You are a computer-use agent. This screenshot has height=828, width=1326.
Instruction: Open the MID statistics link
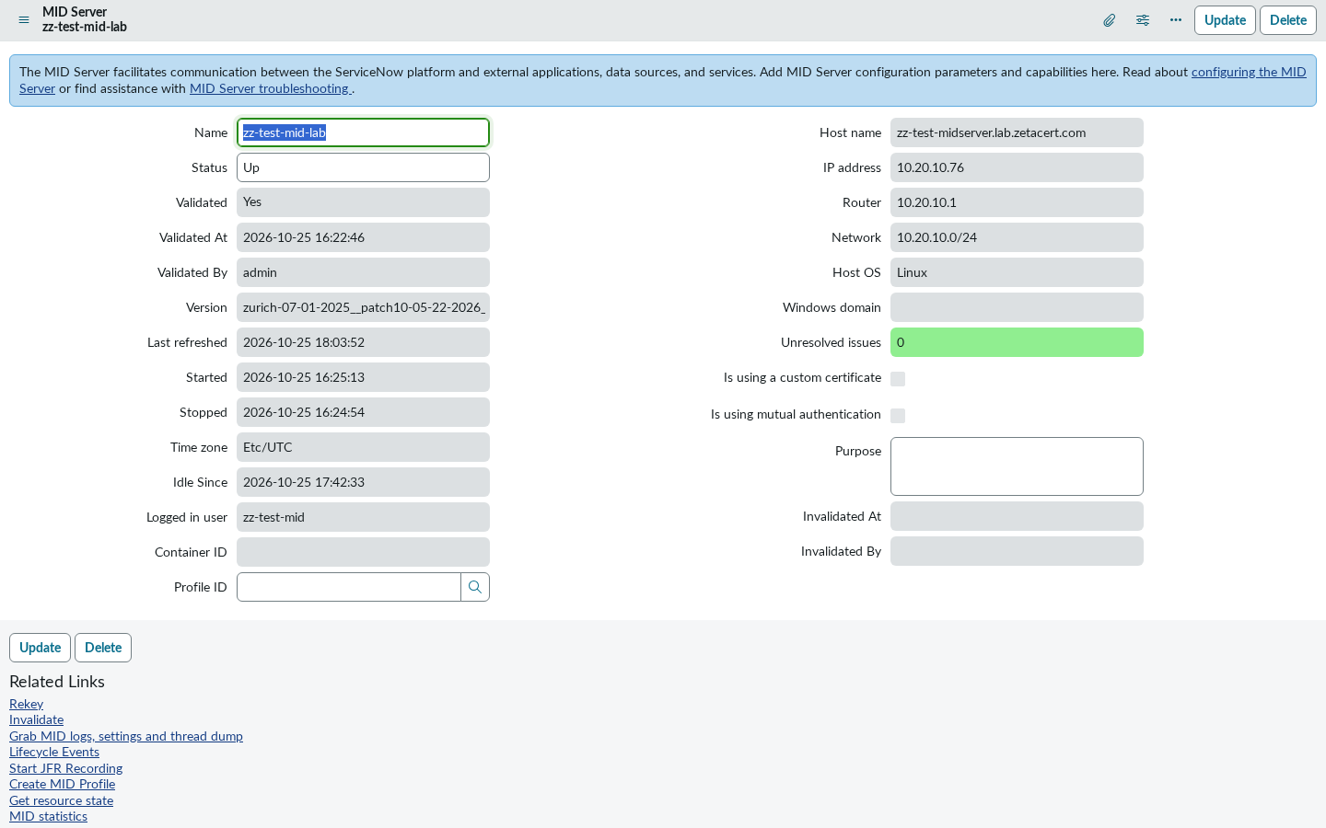tap(48, 816)
